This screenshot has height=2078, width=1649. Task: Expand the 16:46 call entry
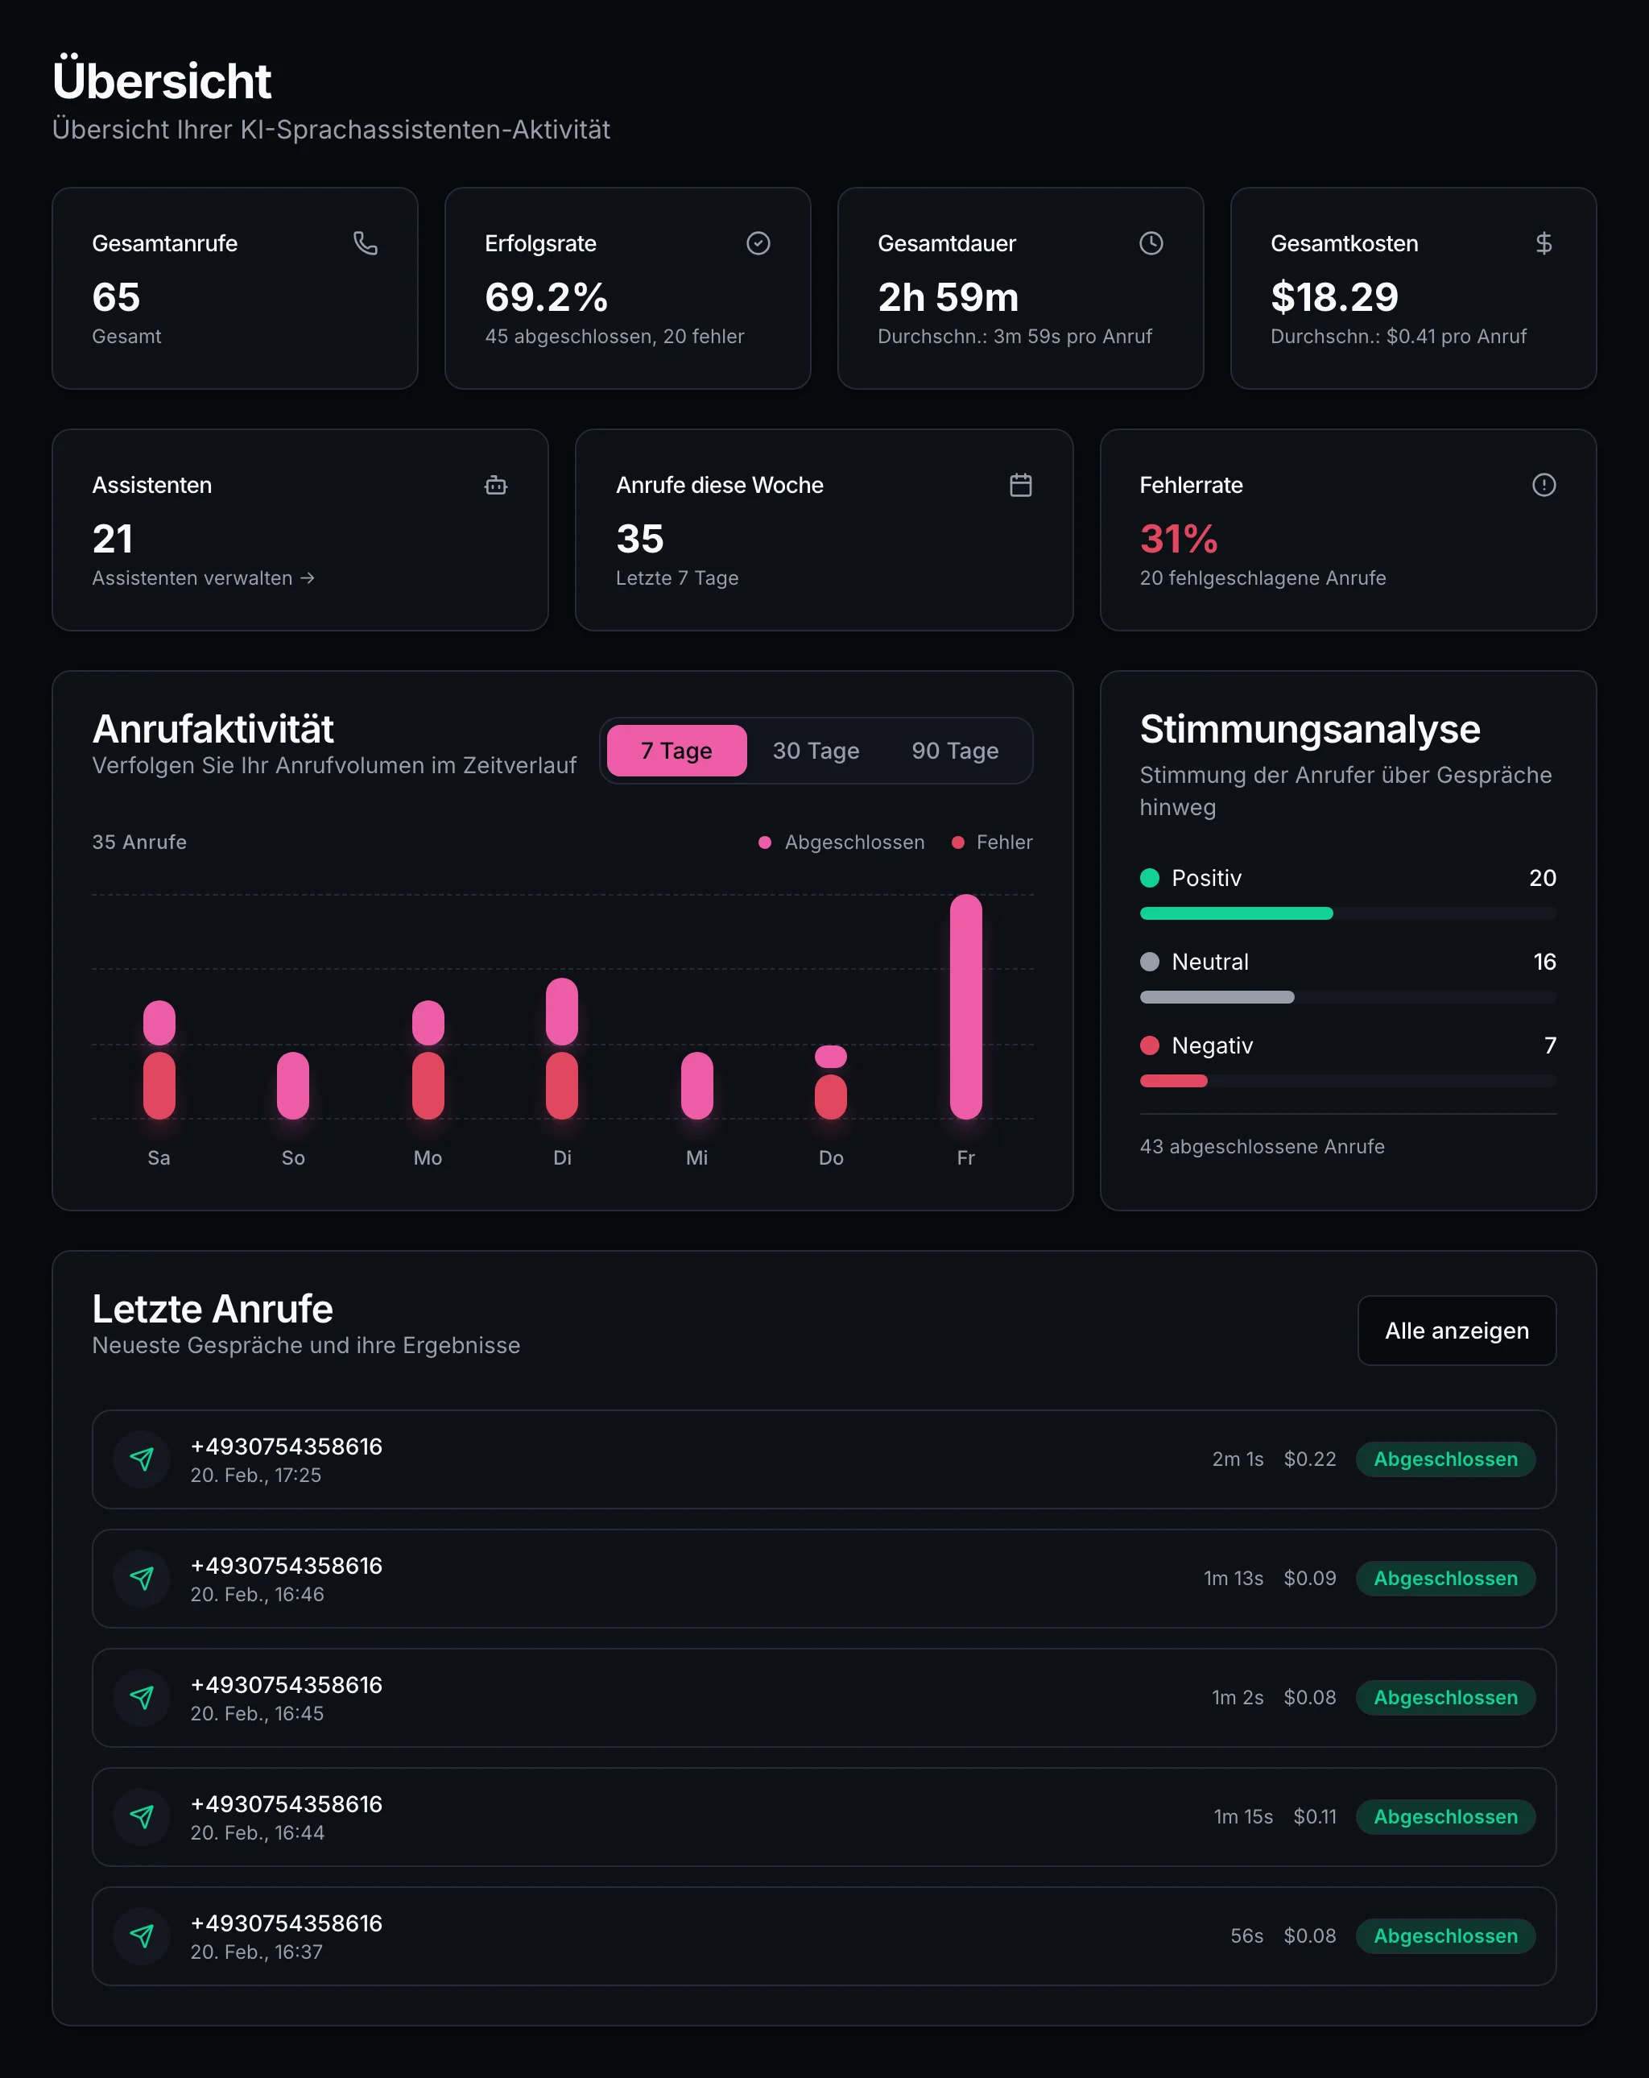(823, 1579)
